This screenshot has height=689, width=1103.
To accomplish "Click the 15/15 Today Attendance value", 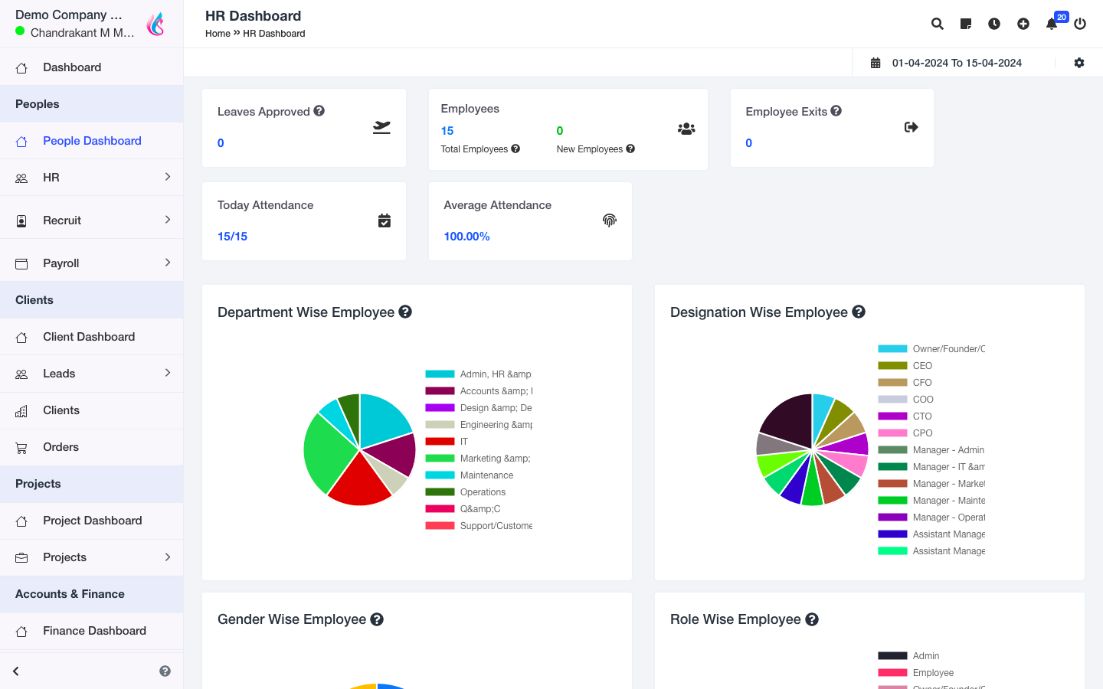I will click(232, 237).
